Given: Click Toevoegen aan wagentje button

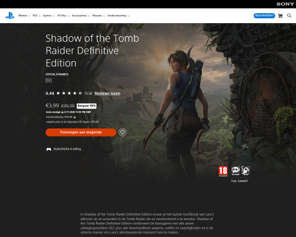Looking at the screenshot, I should (81, 132).
